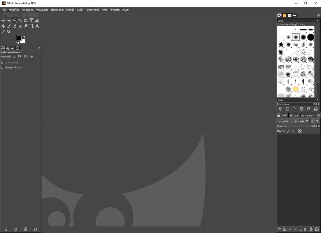Viewport: 321px width, 233px height.
Task: Select the black star brush
Action: (x=281, y=44)
